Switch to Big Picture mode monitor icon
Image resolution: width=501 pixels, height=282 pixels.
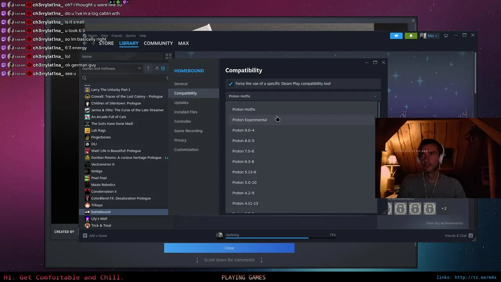(446, 36)
